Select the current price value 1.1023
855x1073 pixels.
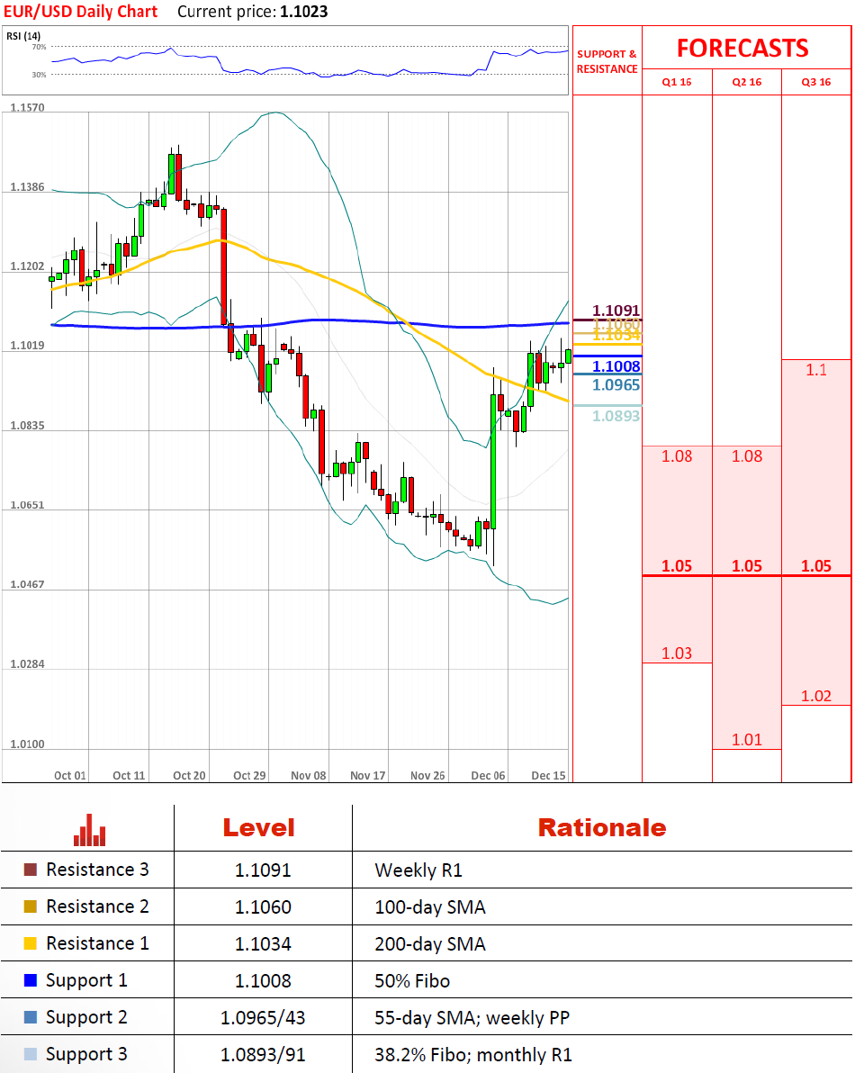(x=304, y=12)
